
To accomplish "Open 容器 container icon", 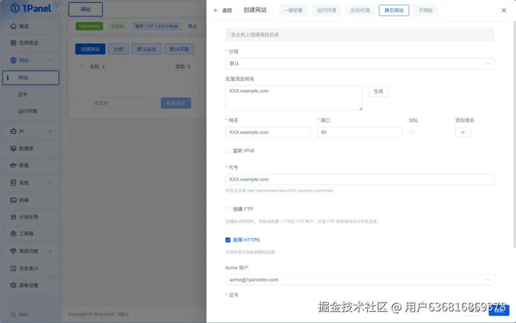I will point(13,165).
